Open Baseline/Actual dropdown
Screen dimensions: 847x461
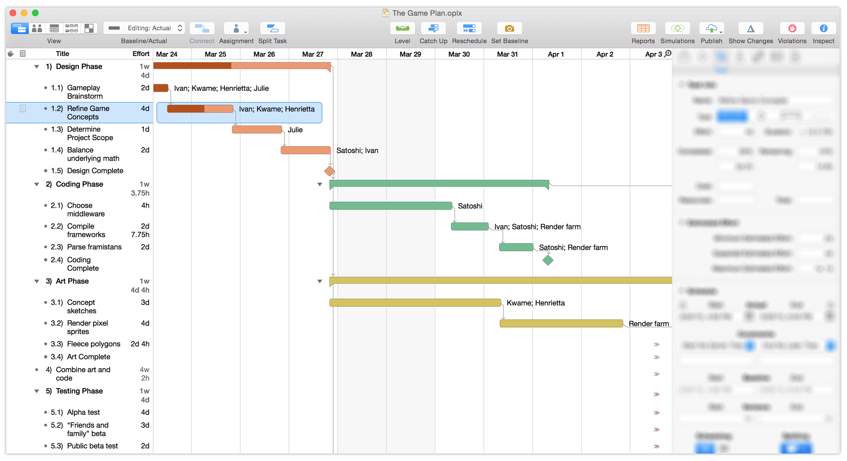145,29
